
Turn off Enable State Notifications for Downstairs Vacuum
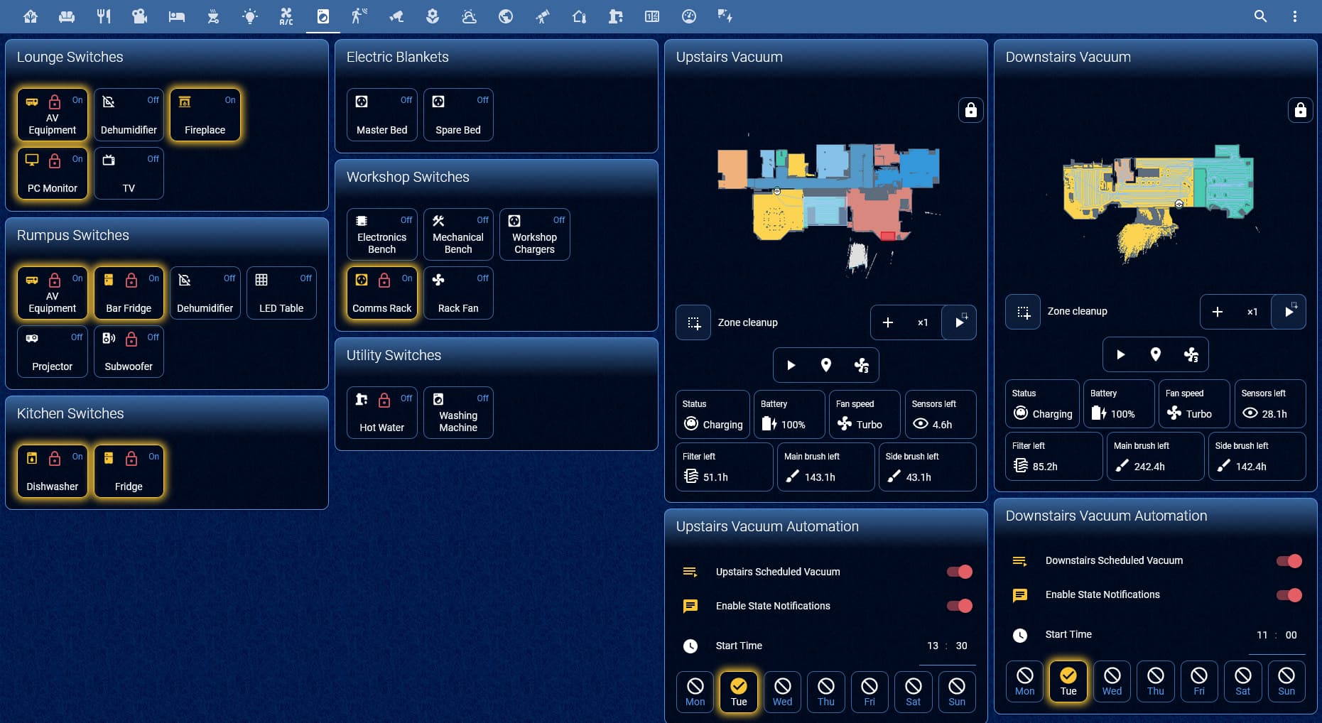[x=1289, y=595]
